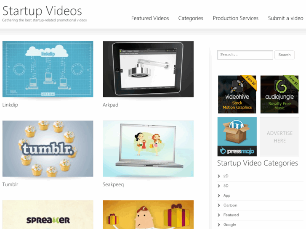Screen dimensions: 306x229
Task: Open the Google category link
Action: [229, 225]
